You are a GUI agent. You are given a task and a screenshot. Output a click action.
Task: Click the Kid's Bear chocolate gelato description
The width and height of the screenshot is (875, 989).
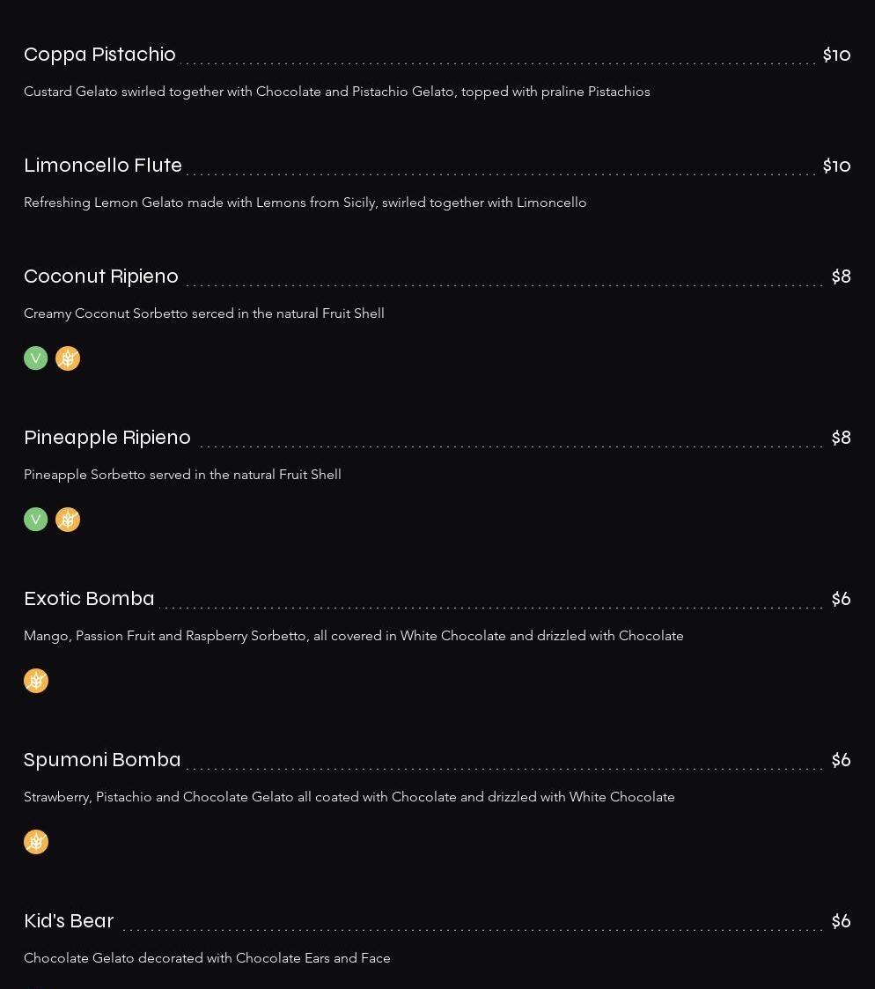pos(207,958)
